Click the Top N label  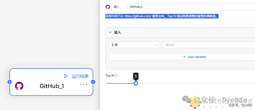tap(110, 76)
